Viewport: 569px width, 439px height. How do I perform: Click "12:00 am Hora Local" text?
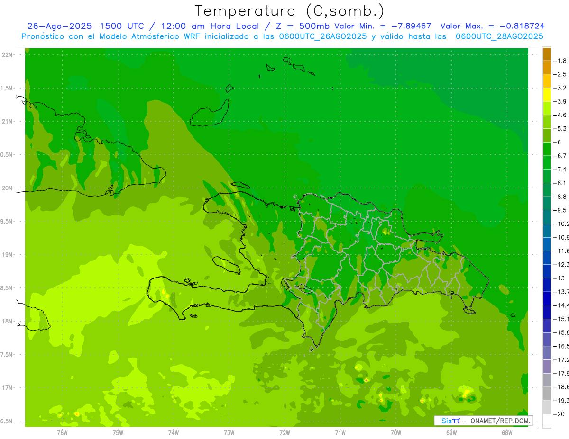(x=210, y=26)
